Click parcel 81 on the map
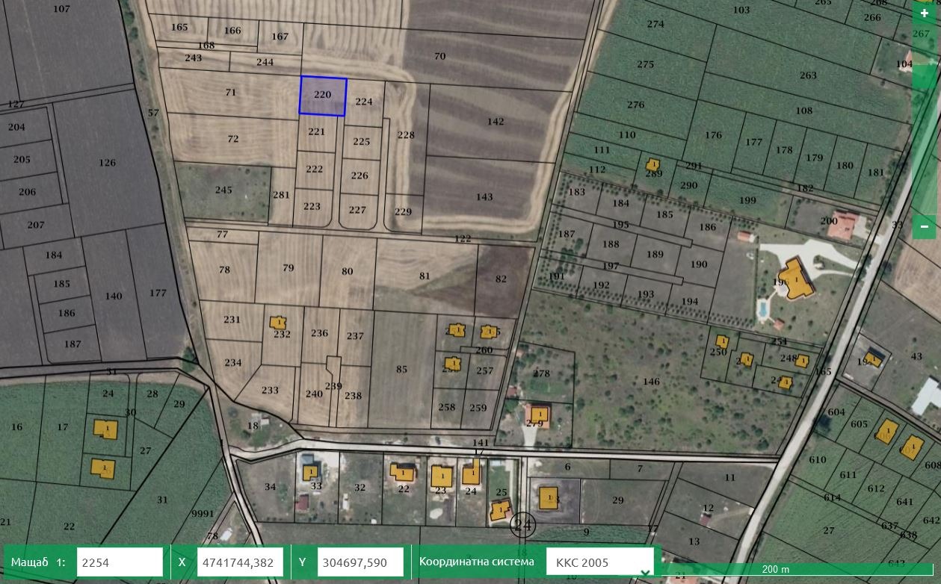941x584 pixels. [x=425, y=276]
